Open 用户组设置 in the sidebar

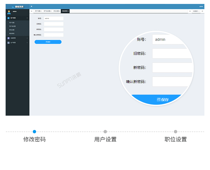coord(12,26)
